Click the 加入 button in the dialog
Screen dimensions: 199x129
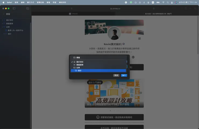click(x=124, y=75)
